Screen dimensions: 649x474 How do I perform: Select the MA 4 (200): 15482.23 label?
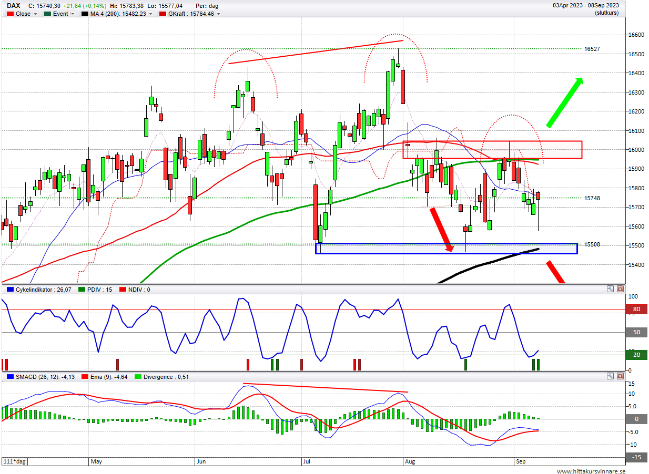pyautogui.click(x=117, y=14)
